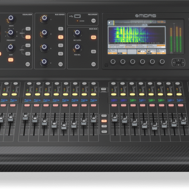Switch to the in/out tab
This screenshot has height=189, width=189.
(139, 25)
